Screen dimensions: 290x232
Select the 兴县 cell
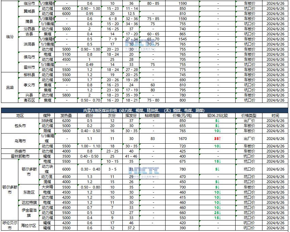point(29,95)
